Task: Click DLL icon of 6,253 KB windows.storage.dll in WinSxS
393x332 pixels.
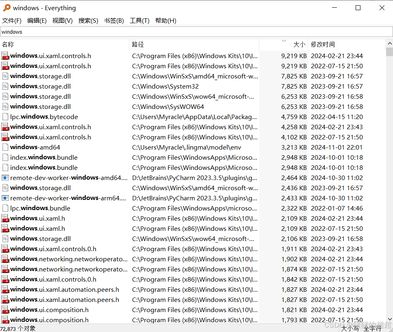Action: (5, 96)
